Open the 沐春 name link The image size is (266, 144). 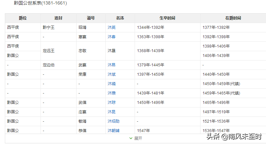(112, 37)
